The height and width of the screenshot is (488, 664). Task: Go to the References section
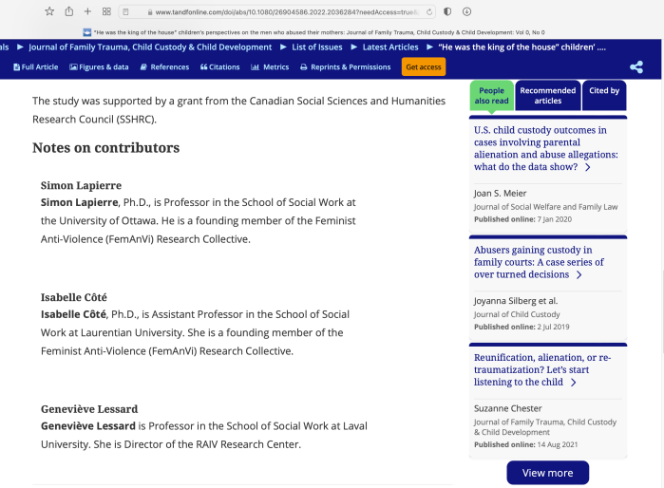click(164, 67)
